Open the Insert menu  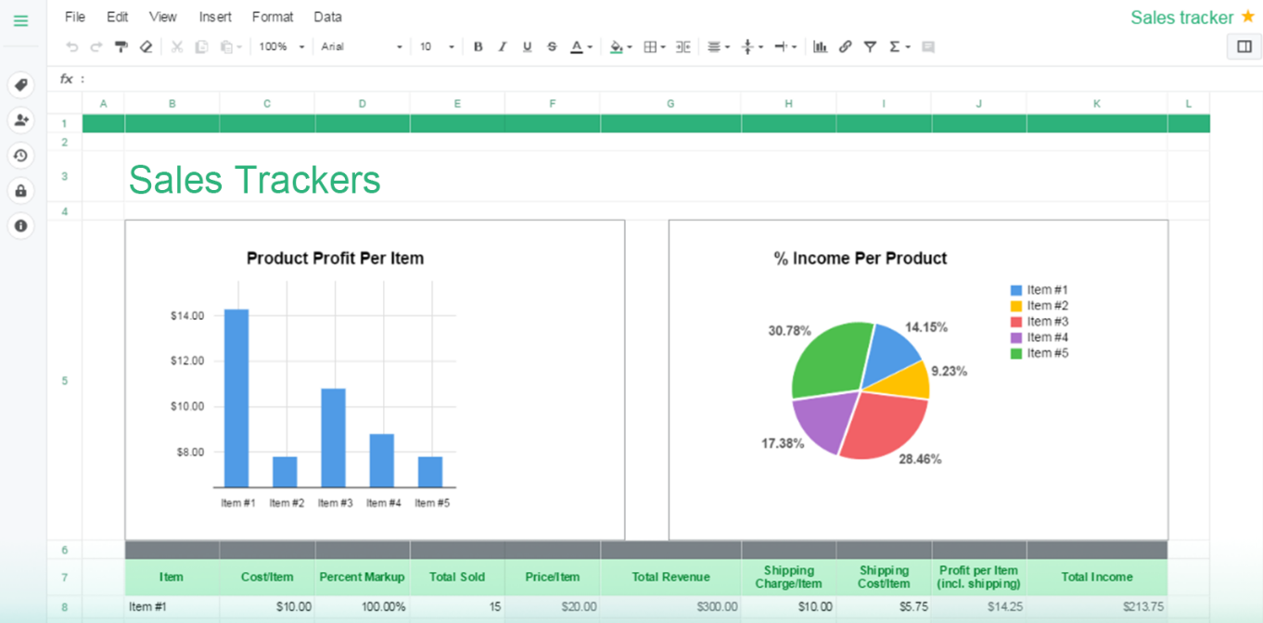tap(215, 17)
